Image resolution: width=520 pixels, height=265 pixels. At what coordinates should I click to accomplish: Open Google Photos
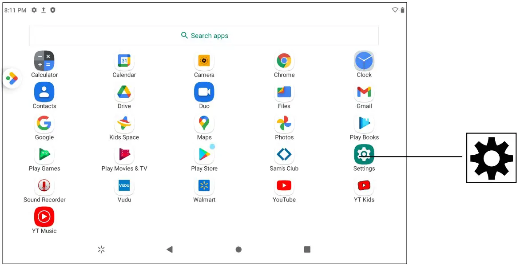pos(284,124)
